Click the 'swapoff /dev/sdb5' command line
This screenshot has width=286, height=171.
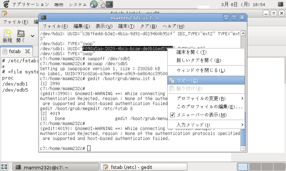pyautogui.click(x=85, y=59)
